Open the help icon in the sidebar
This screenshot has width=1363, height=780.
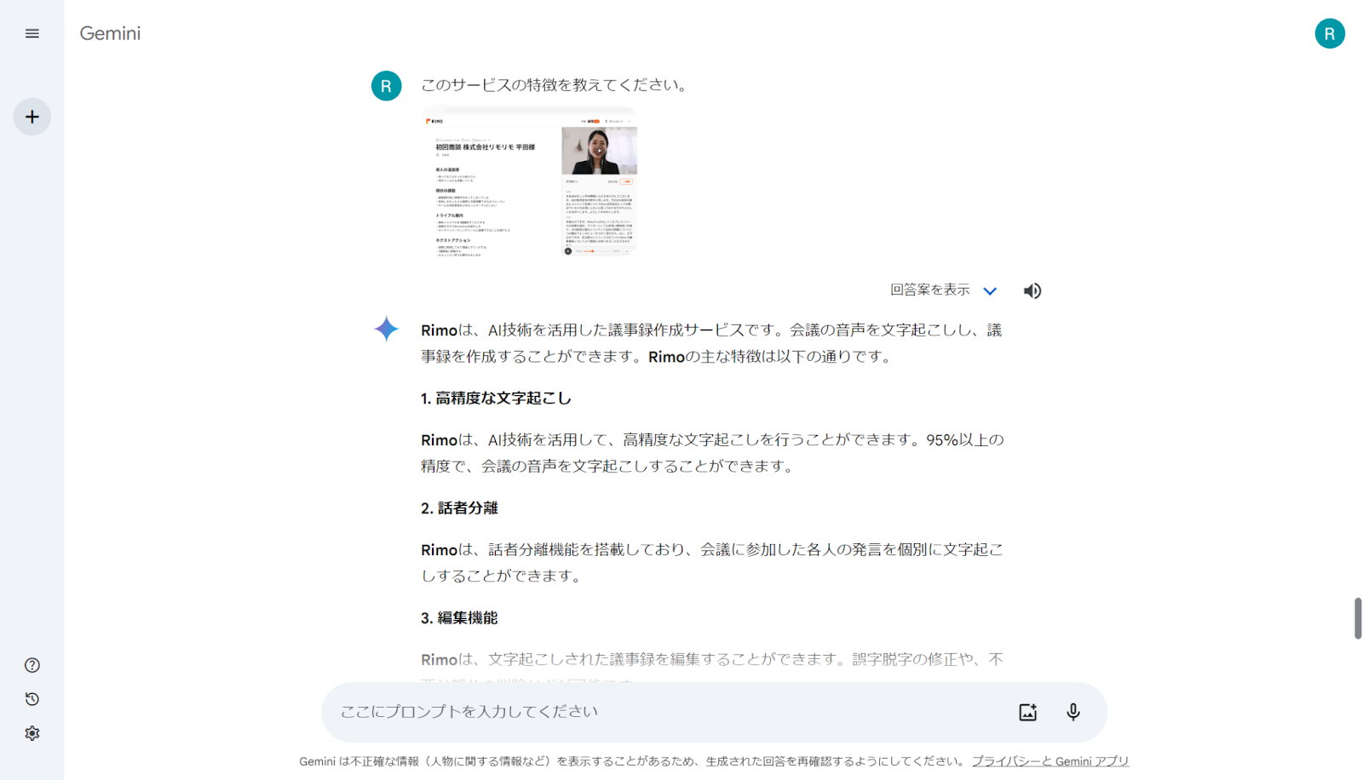pos(32,665)
